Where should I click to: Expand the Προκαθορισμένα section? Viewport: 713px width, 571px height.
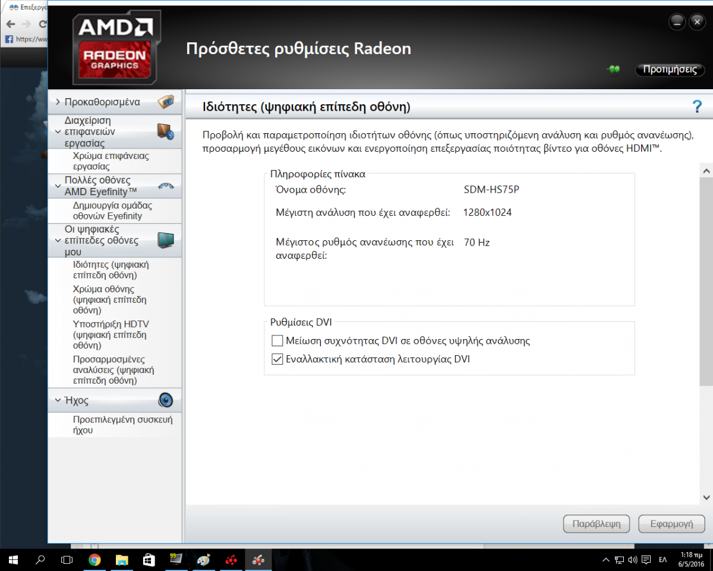pyautogui.click(x=58, y=102)
